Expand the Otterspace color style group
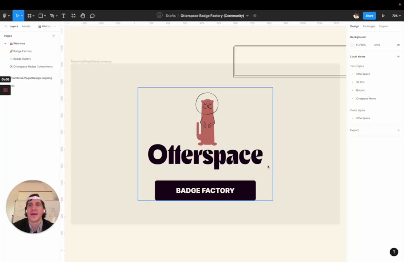This screenshot has width=404, height=262. pos(352,118)
